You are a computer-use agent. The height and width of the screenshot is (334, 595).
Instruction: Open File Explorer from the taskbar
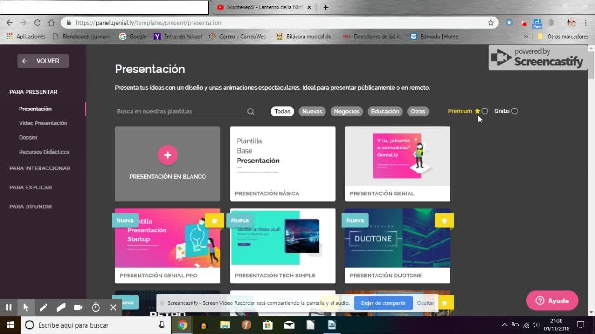click(225, 325)
